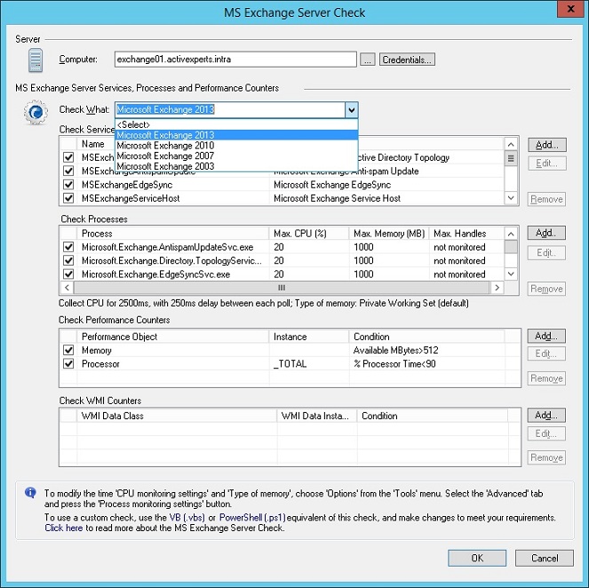The image size is (589, 588).
Task: Click the blue information icon
Action: [x=30, y=492]
